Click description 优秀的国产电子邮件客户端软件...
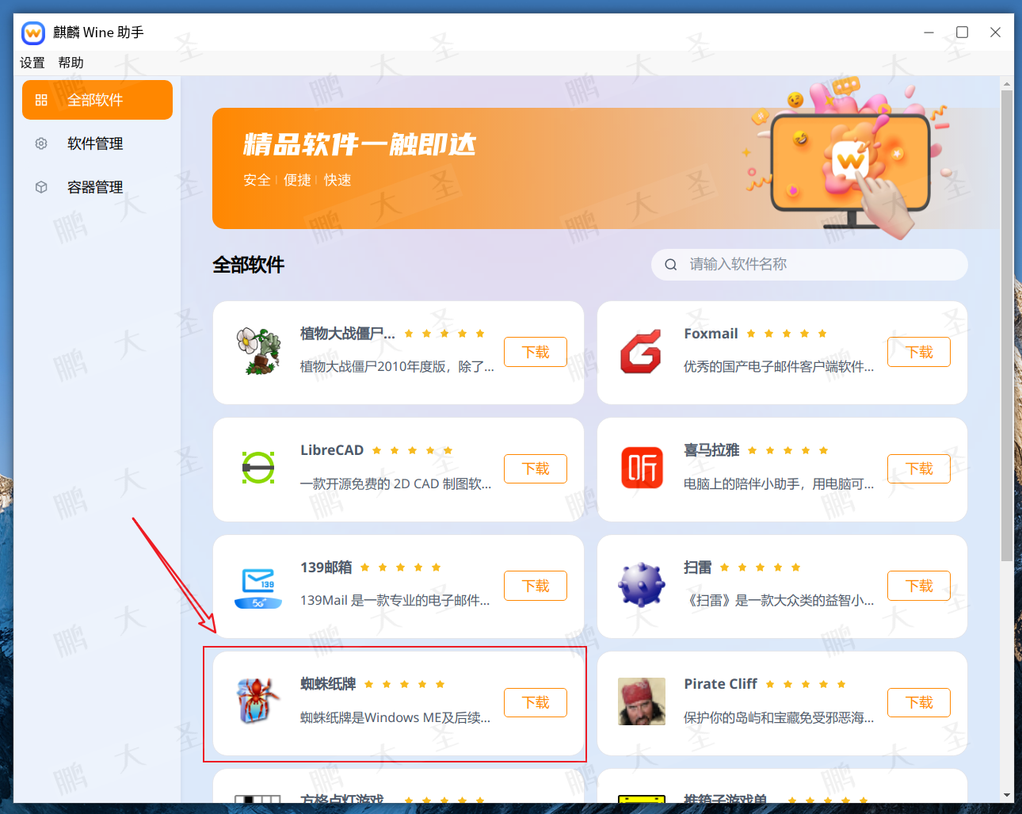 click(x=779, y=366)
